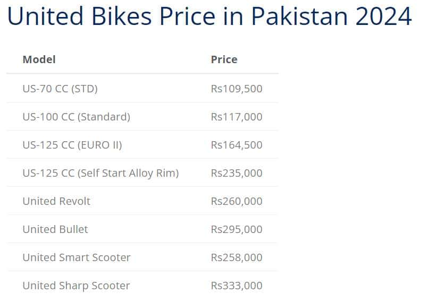Viewport: 429px width, 302px height.
Task: Click the Rs295,000 price cell
Action: [237, 229]
